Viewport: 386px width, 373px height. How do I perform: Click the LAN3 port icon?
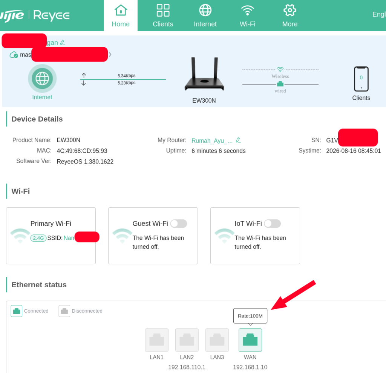tap(217, 340)
